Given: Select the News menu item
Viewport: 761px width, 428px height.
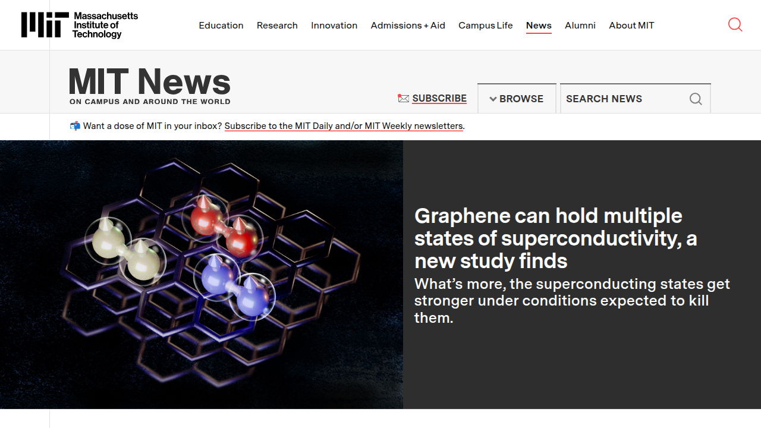Looking at the screenshot, I should click(x=539, y=25).
